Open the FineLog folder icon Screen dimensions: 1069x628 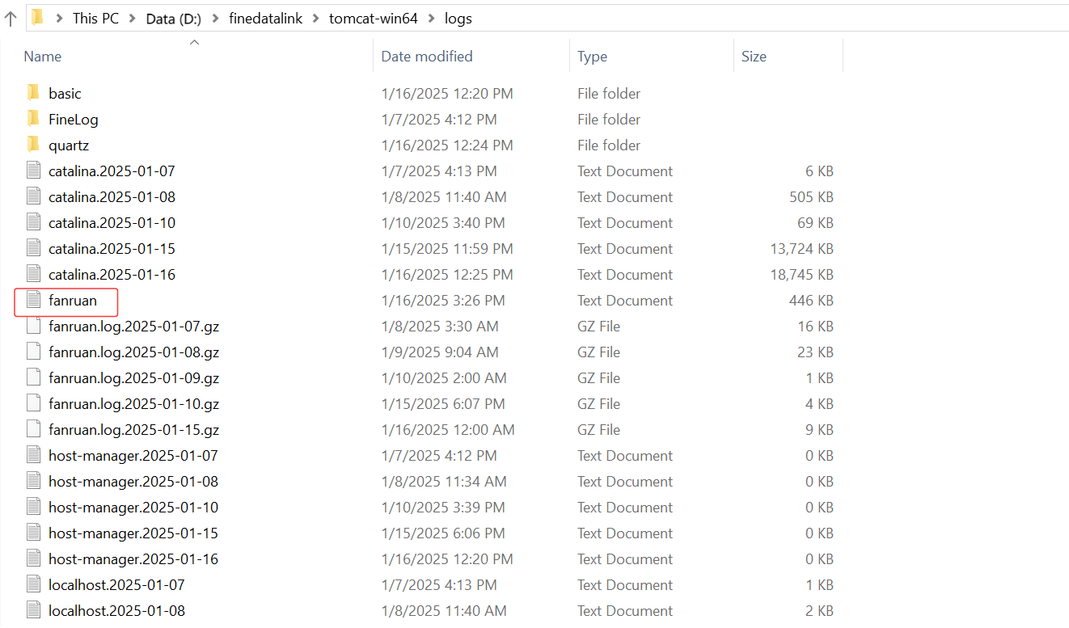coord(33,119)
